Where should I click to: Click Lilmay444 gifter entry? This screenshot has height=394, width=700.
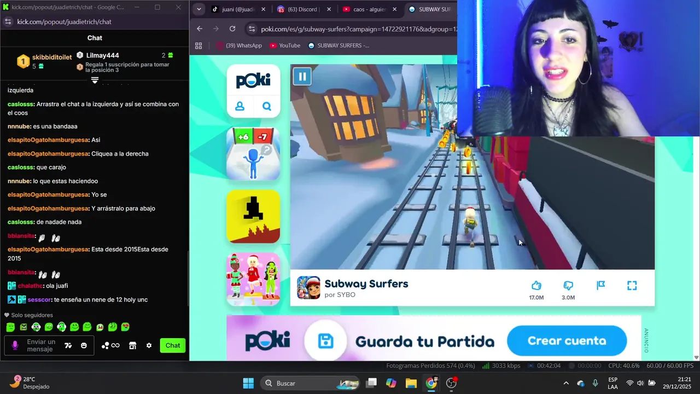125,55
